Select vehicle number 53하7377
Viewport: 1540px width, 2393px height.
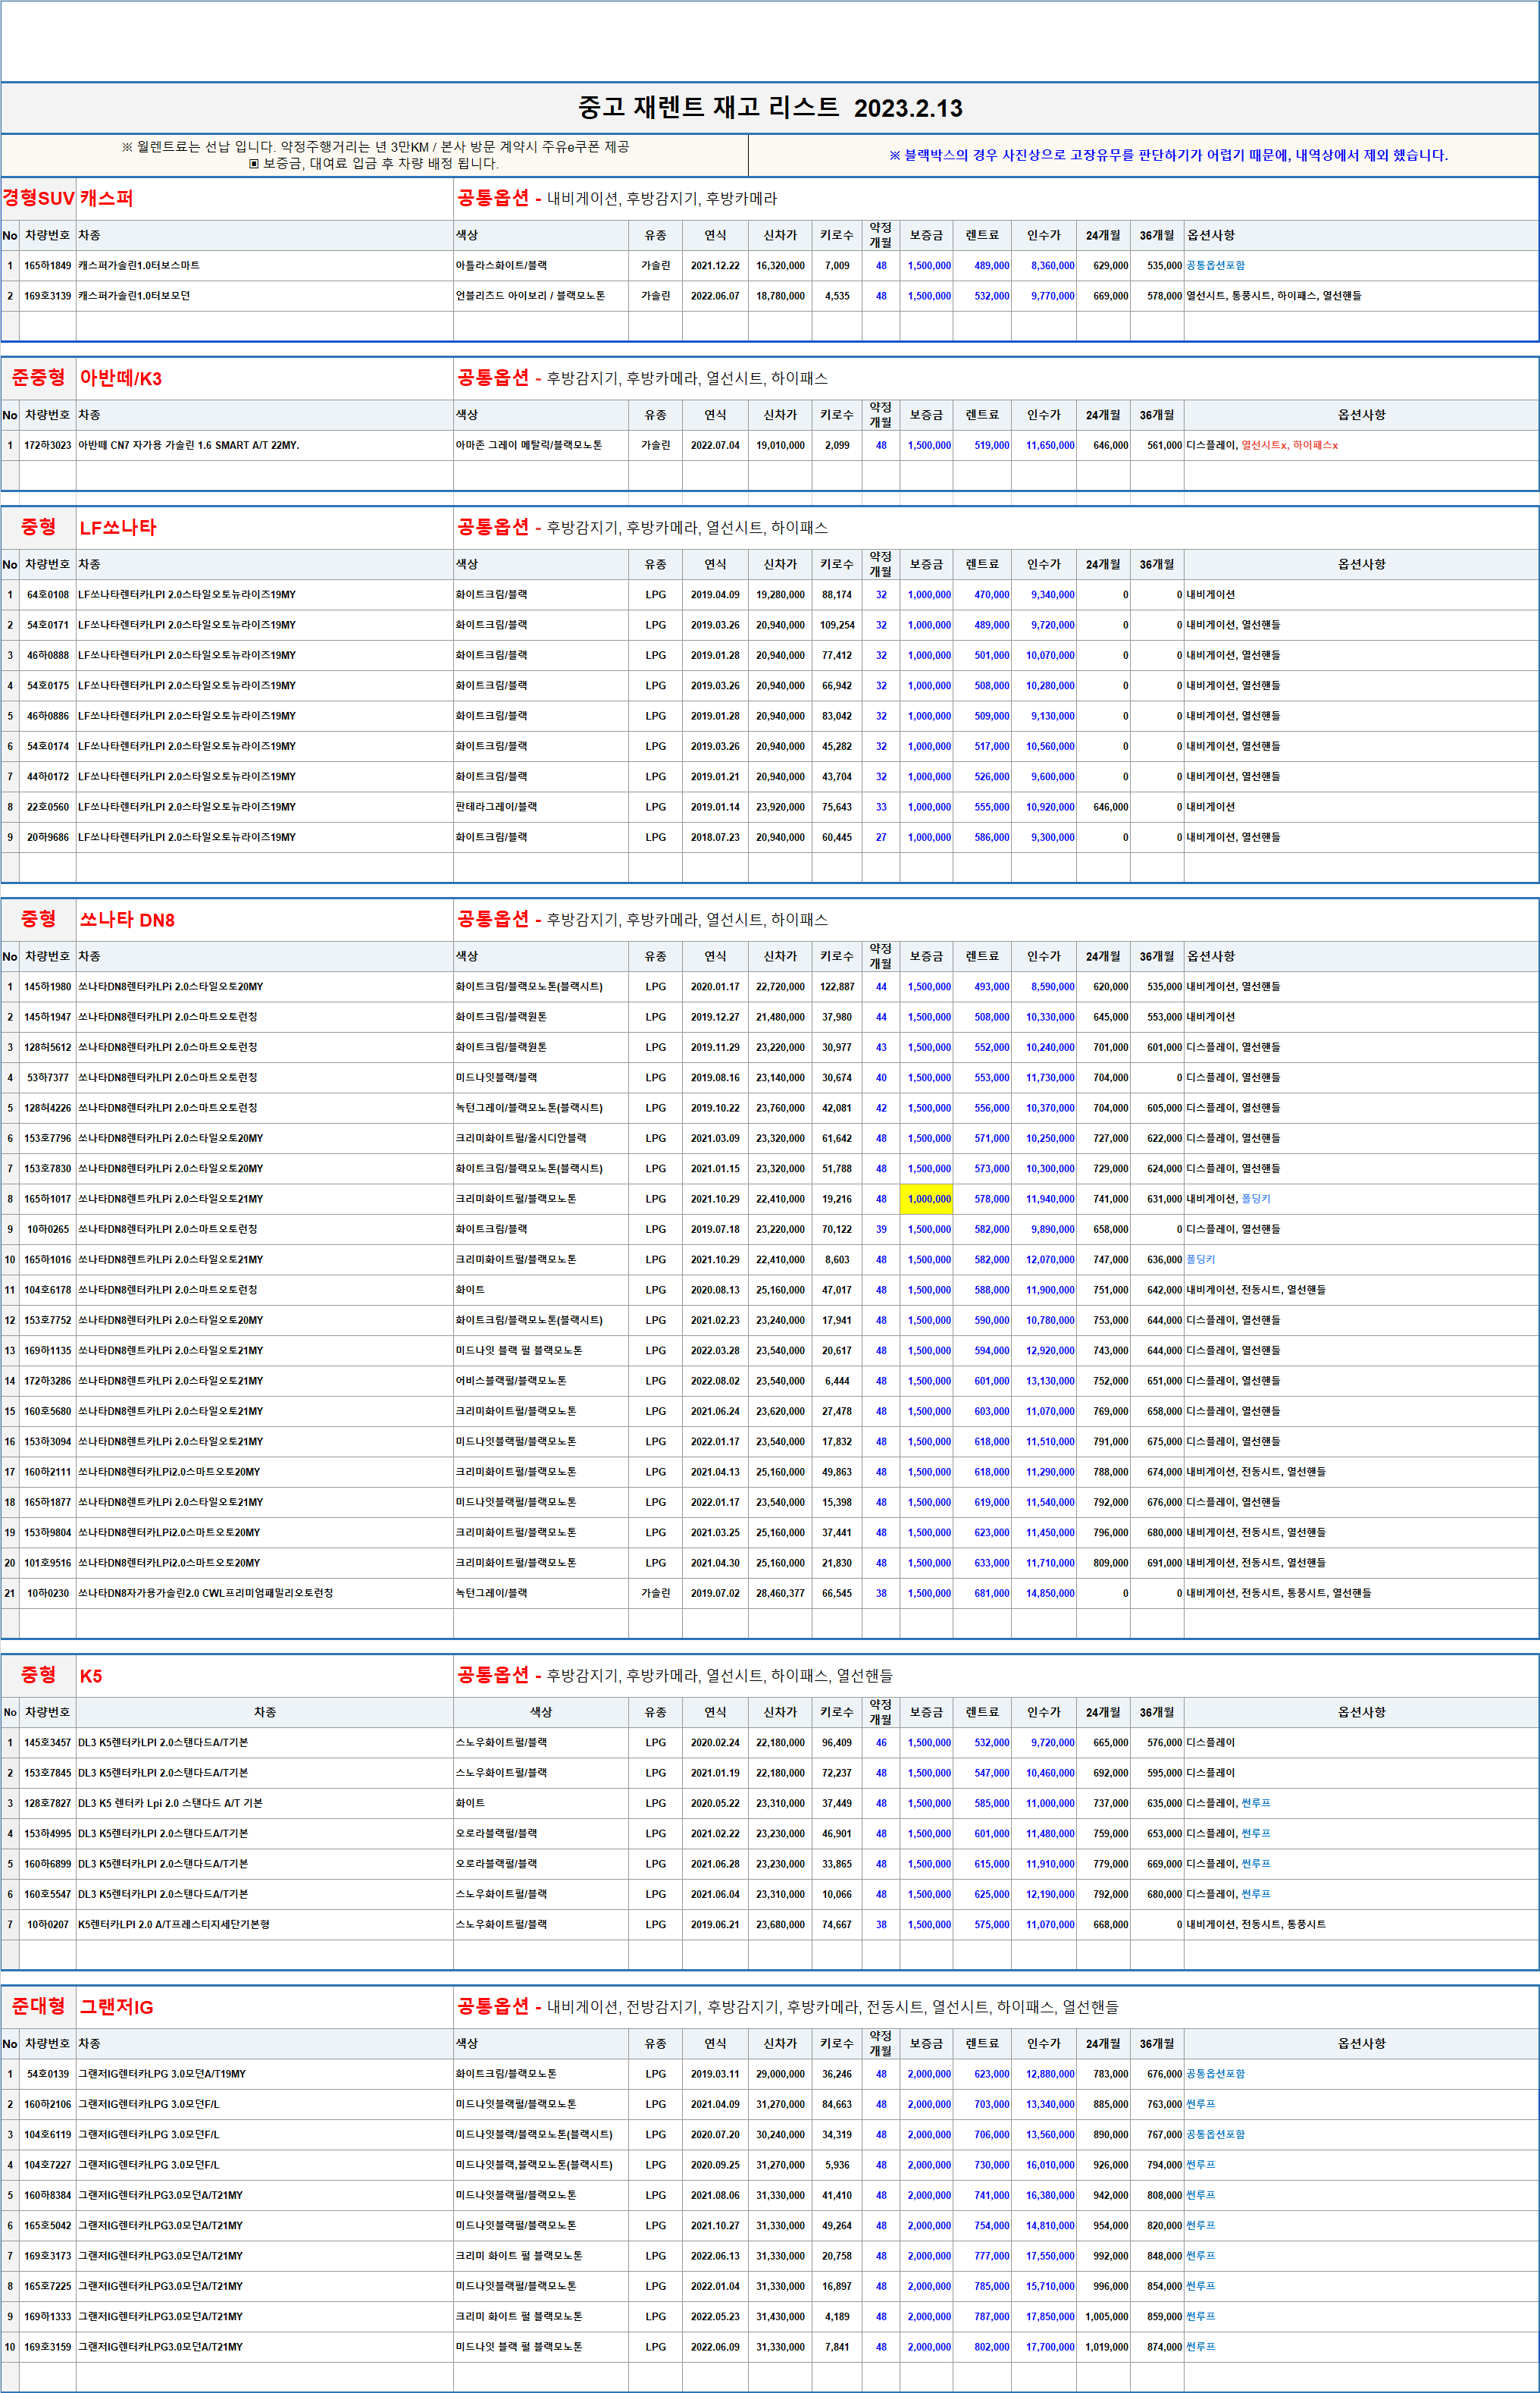pos(48,1077)
